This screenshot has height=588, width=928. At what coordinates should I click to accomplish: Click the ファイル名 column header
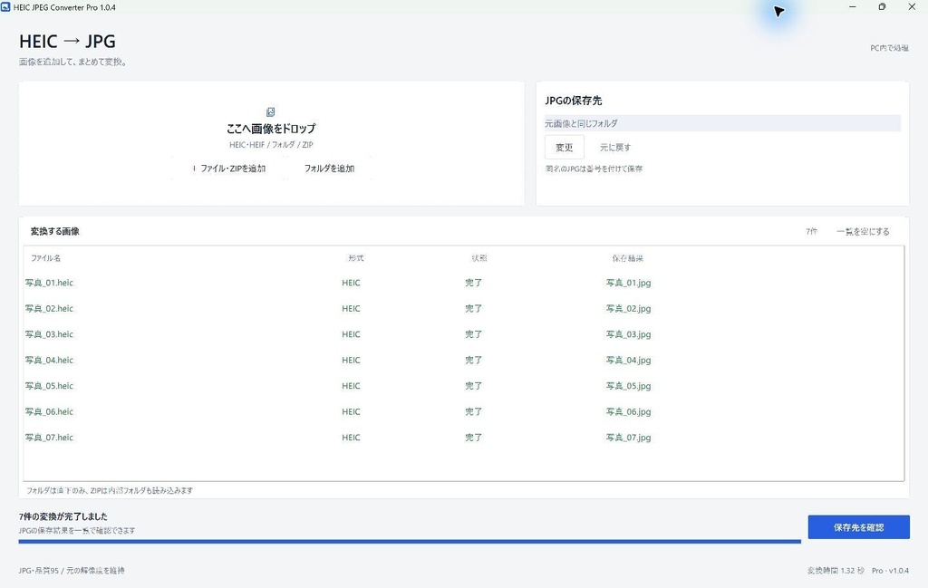coord(45,258)
